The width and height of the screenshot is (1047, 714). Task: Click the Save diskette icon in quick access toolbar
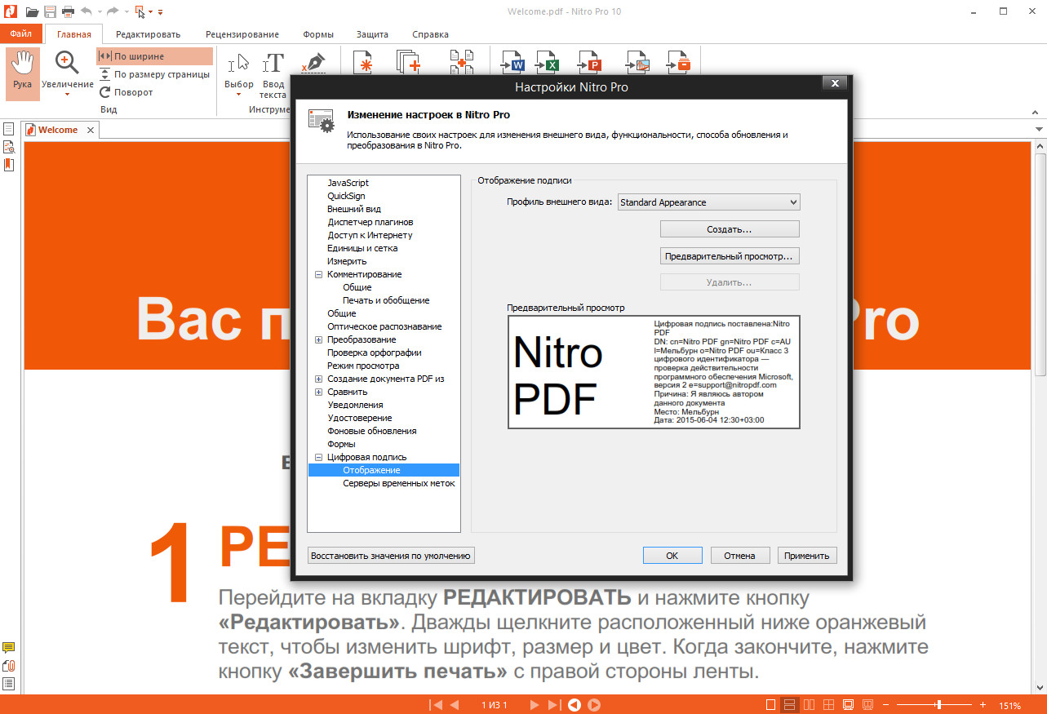click(x=50, y=11)
